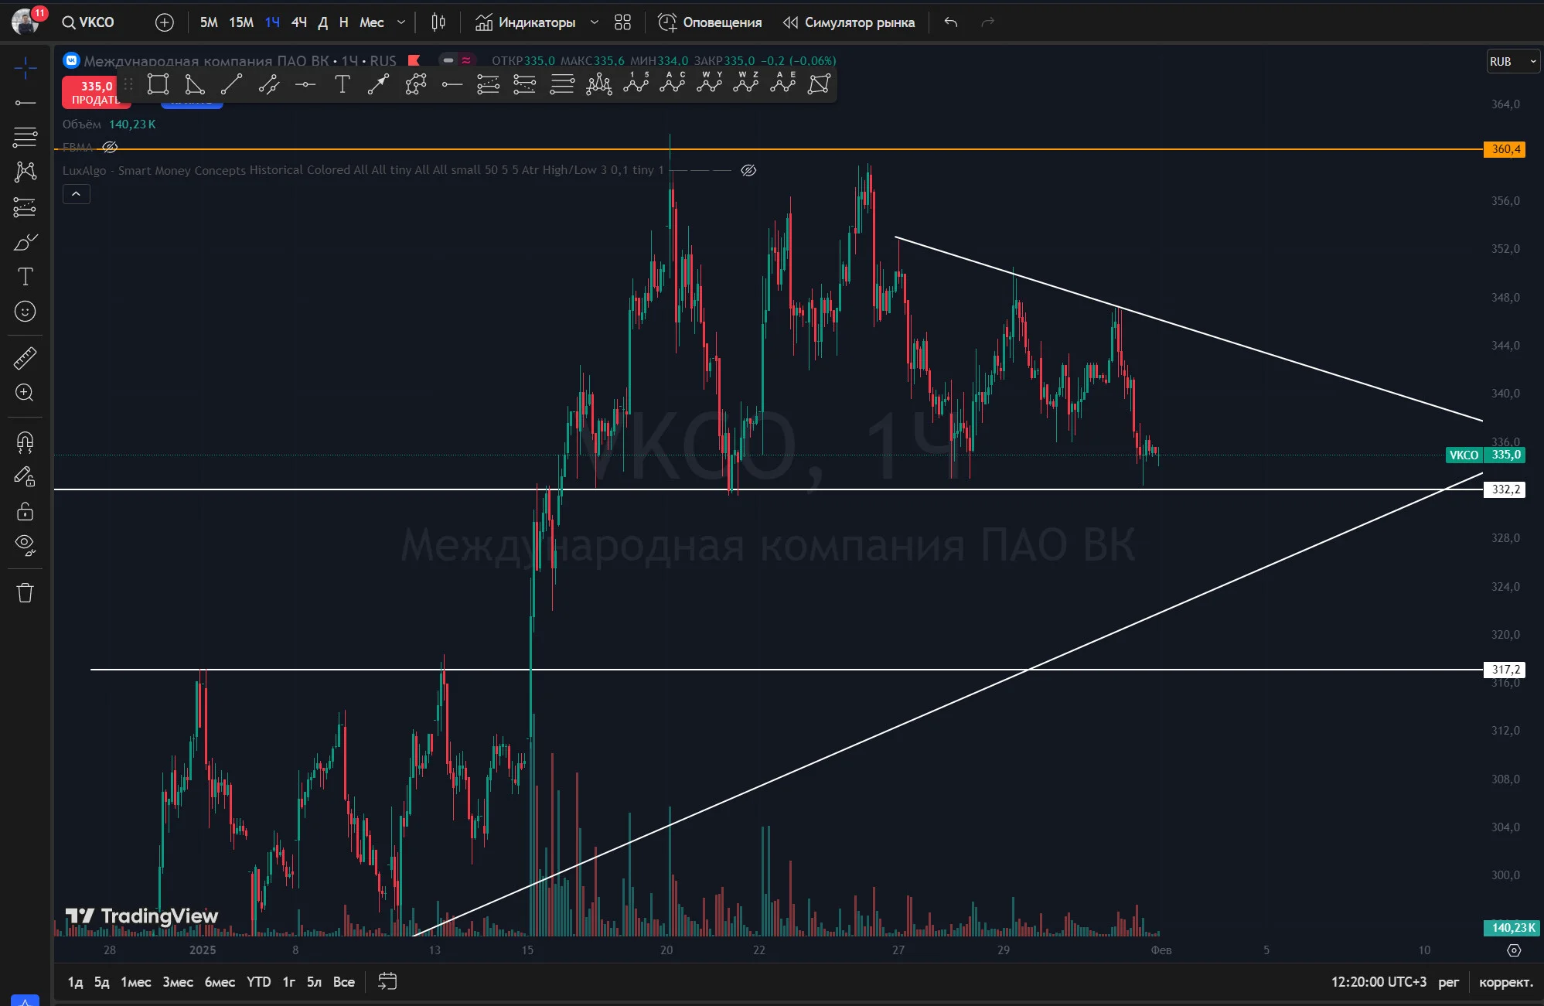Expand the timeframe list chevron after Мес
The image size is (1544, 1006).
(401, 22)
